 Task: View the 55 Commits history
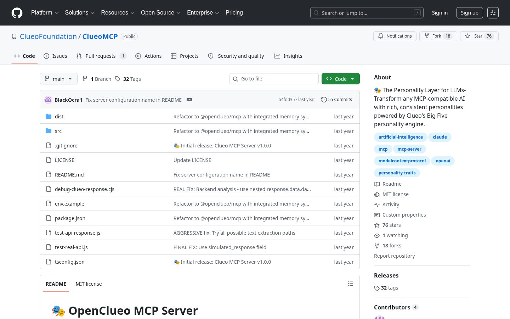pos(336,100)
